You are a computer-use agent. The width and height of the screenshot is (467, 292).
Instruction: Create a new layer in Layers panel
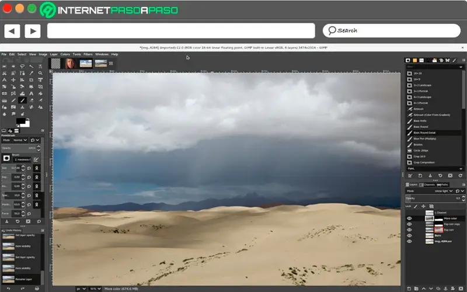[409, 288]
